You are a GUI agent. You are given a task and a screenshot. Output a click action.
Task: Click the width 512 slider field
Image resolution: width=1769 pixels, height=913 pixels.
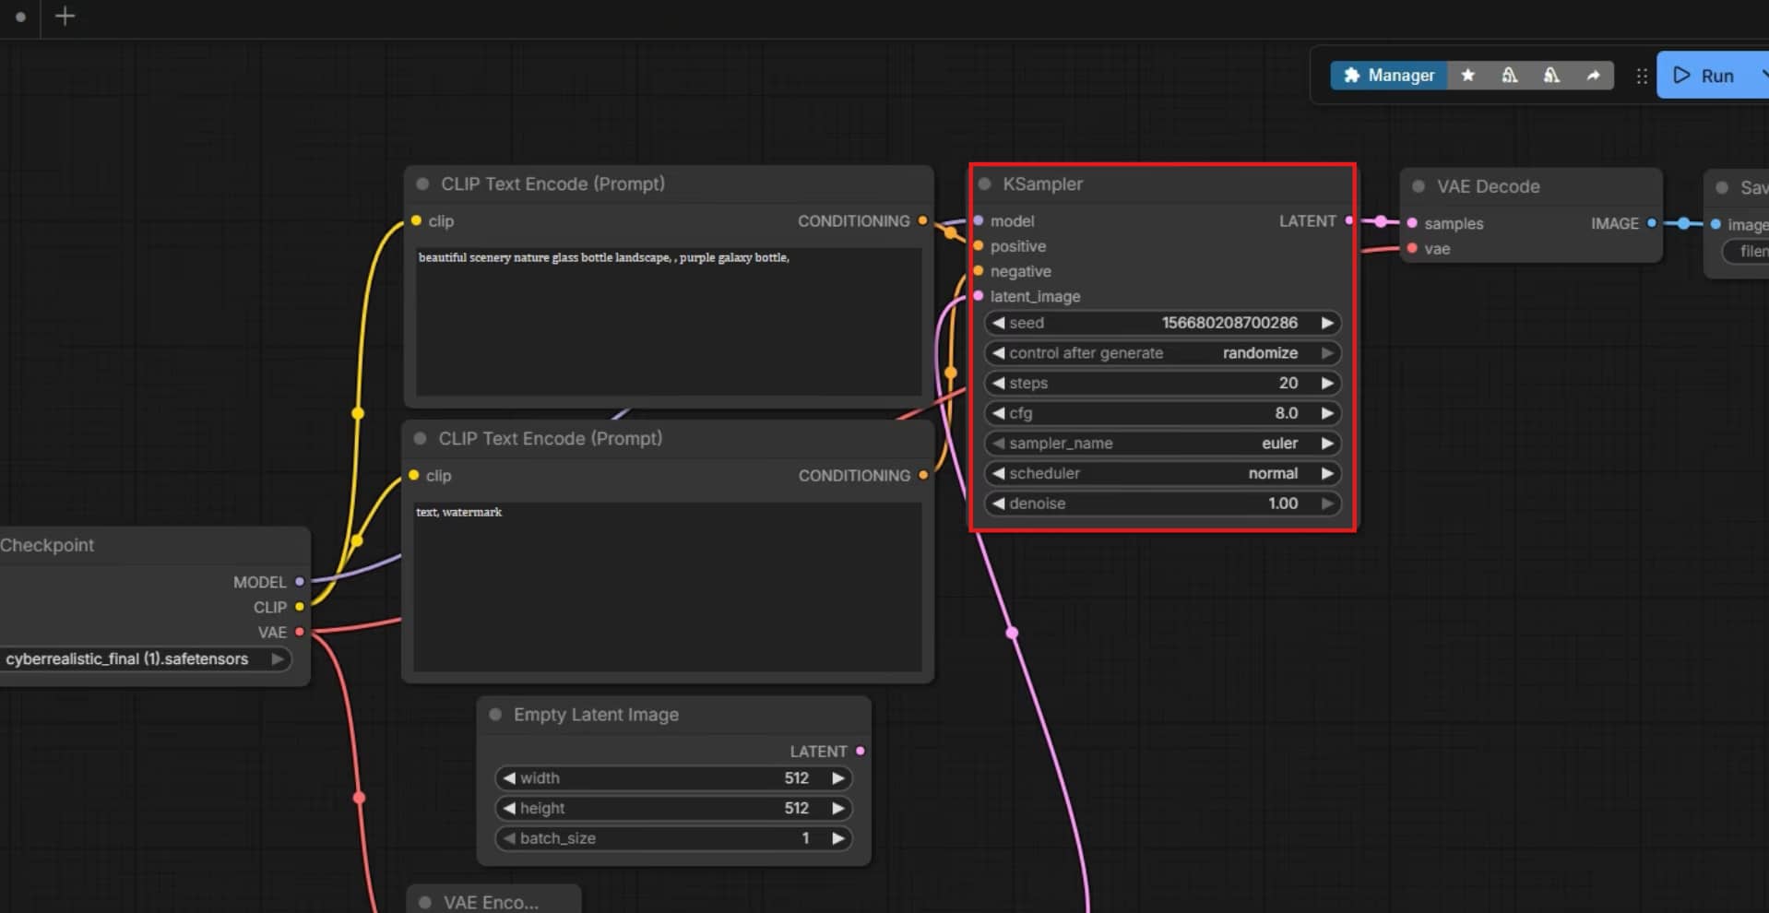673,778
